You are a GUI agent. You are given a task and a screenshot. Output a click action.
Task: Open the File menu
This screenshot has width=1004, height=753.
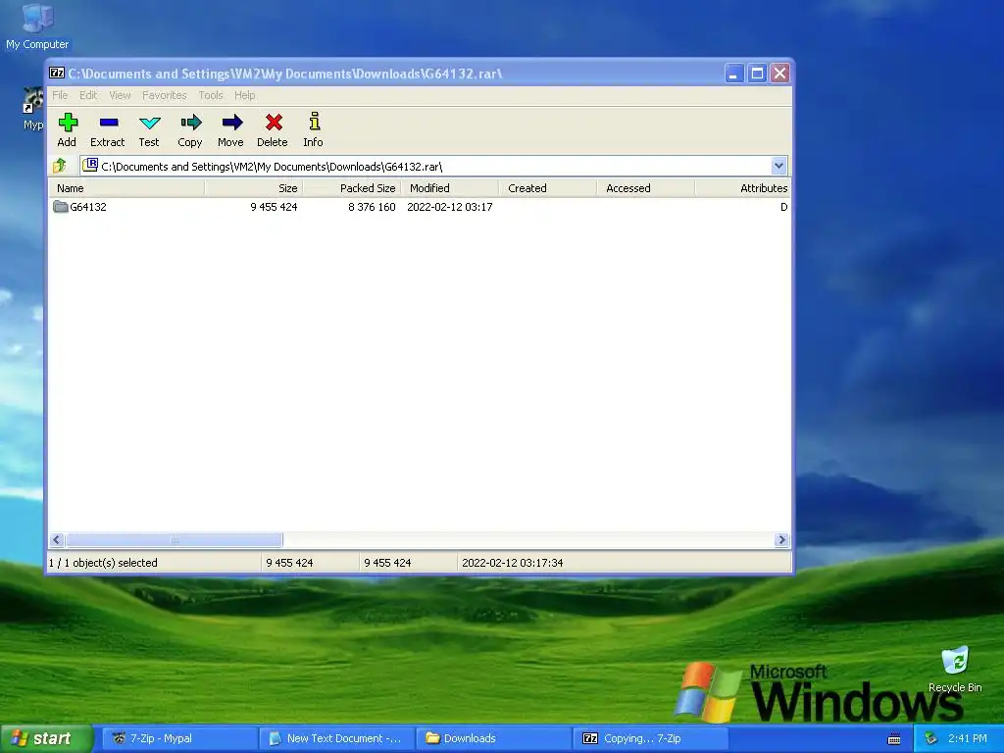[60, 95]
